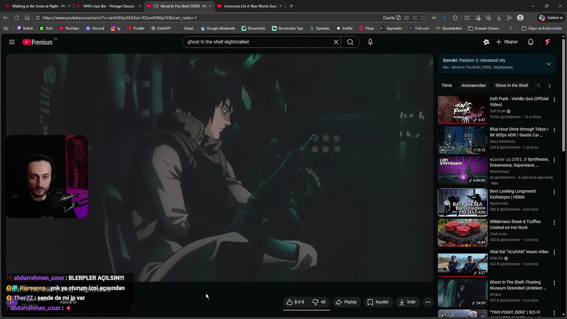Show more filter chips with right arrow
Screen dimensions: 567x319
point(549,86)
